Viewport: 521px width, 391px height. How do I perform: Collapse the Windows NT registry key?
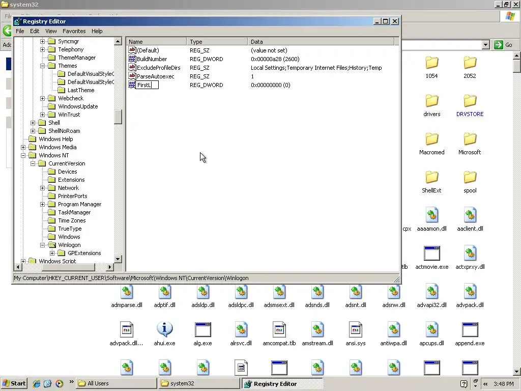(x=23, y=155)
